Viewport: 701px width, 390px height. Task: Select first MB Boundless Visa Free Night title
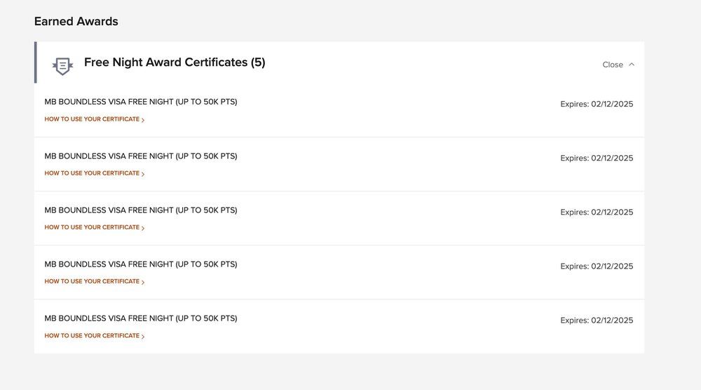coord(141,102)
